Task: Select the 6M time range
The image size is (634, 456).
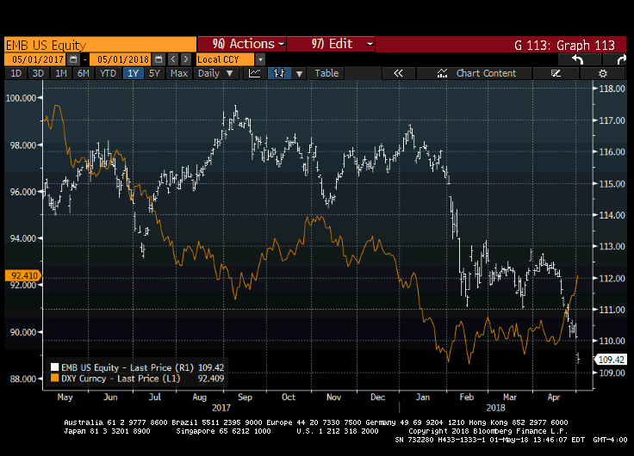Action: tap(84, 73)
